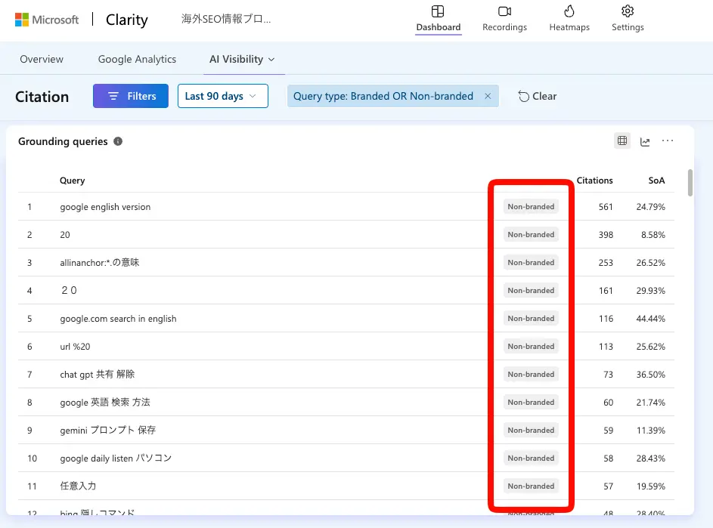Click the Clarity product title
Image resolution: width=713 pixels, height=528 pixels.
(x=126, y=20)
